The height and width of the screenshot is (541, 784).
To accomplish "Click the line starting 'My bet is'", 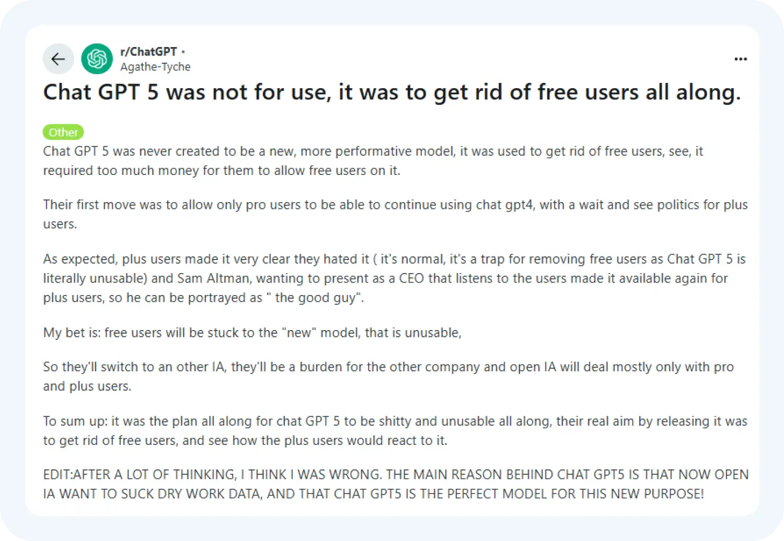I will (x=252, y=333).
